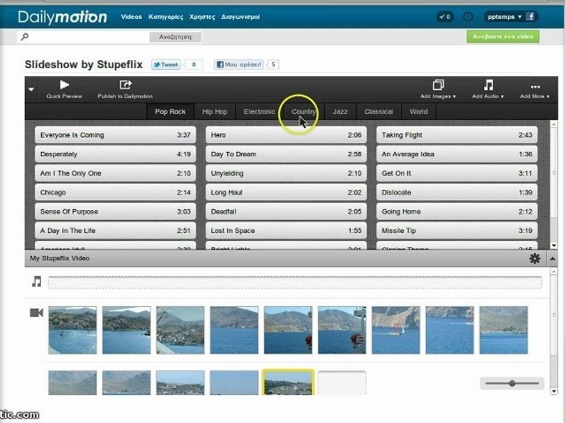
Task: Click the Quick Preview play icon
Action: [64, 85]
